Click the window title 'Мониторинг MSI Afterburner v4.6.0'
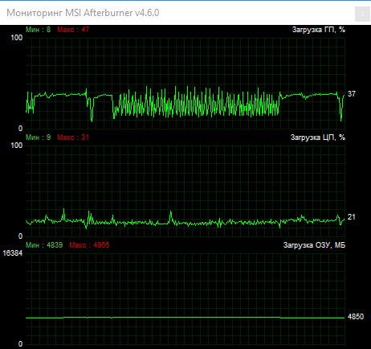The width and height of the screenshot is (371, 349). click(x=83, y=13)
